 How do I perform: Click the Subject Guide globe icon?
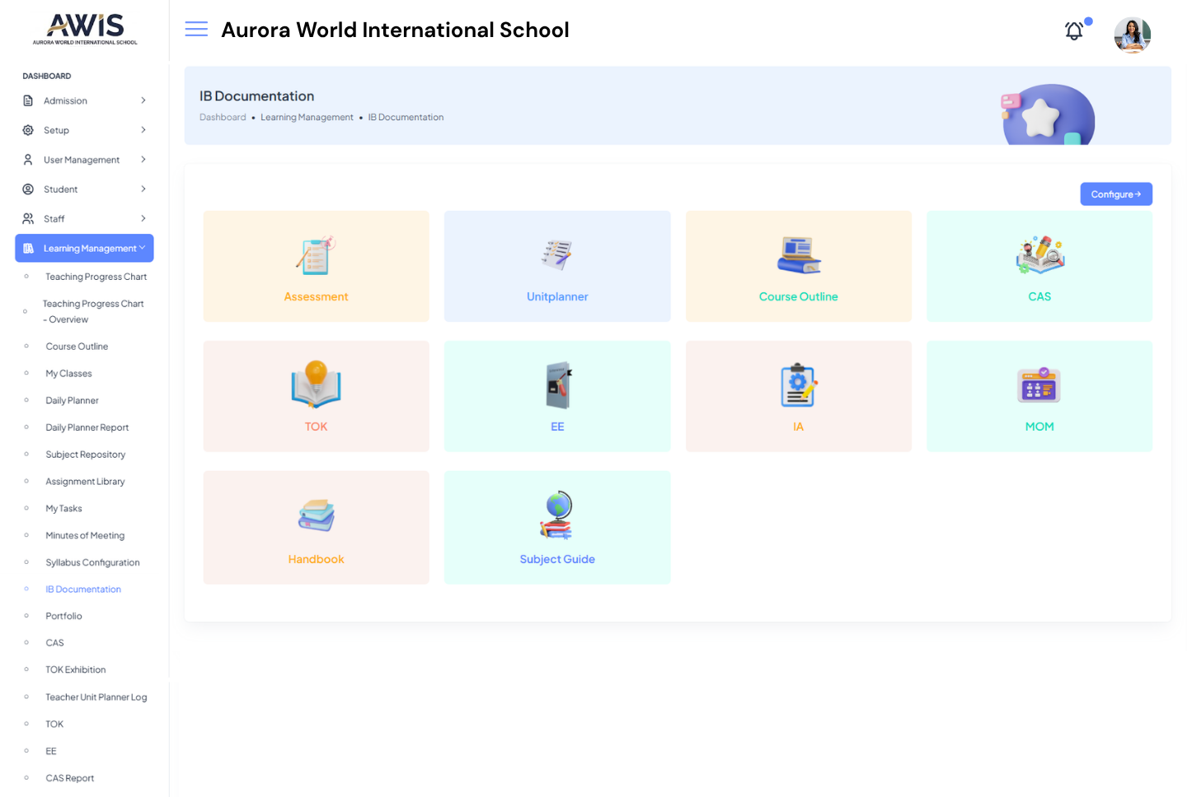[557, 515]
